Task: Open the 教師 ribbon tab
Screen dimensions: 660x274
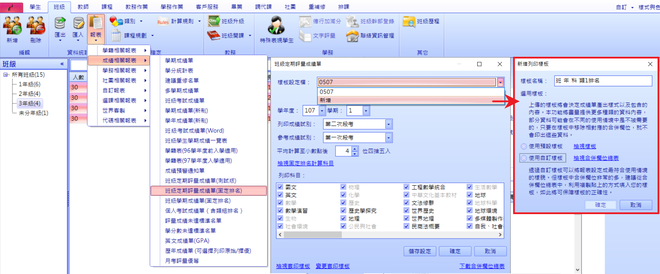Action: point(83,7)
